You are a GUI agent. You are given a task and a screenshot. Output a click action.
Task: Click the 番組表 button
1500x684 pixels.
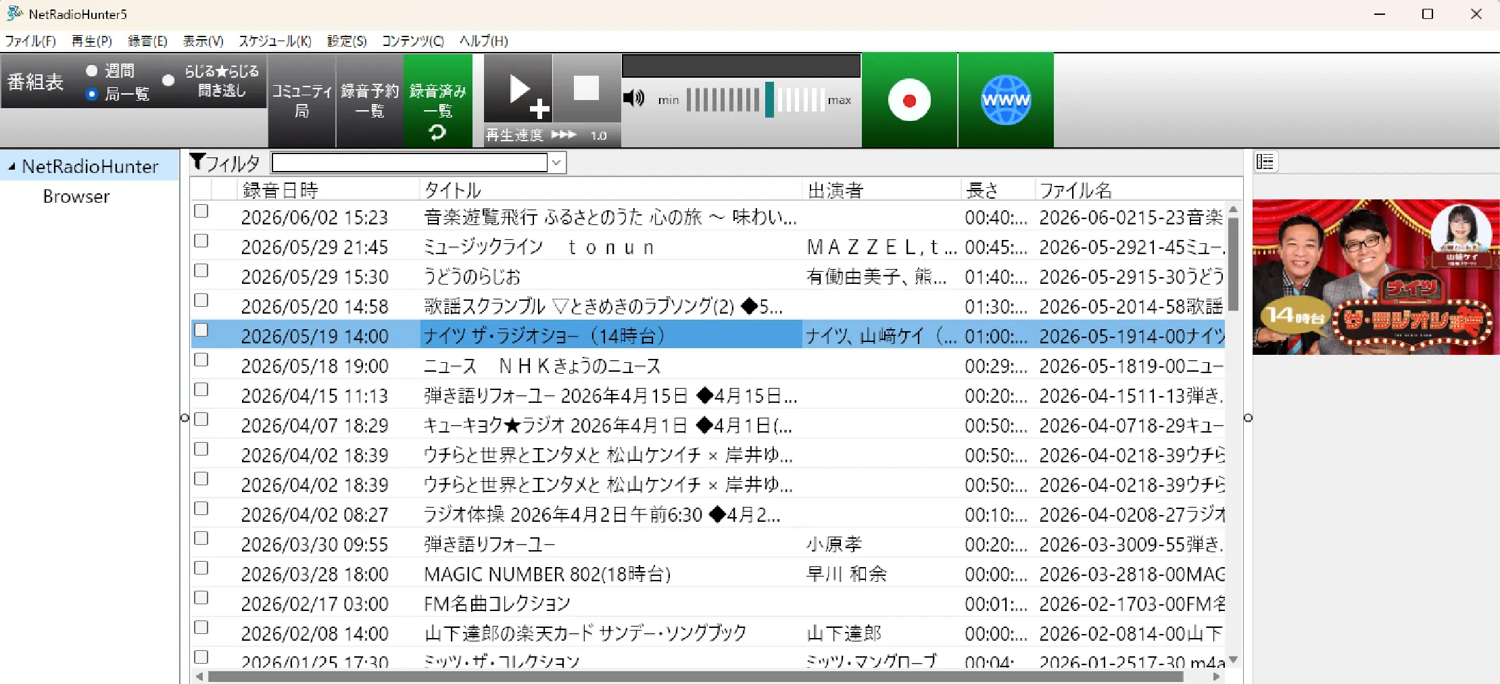[35, 82]
